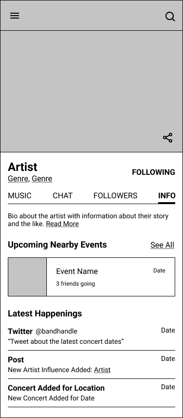The height and width of the screenshot is (418, 183).
Task: Click the event thumbnail image
Action: [27, 277]
